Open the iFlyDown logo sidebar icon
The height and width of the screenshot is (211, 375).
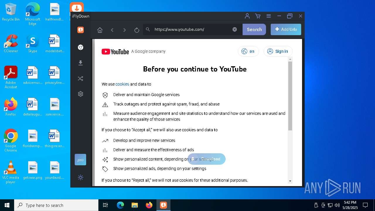tap(81, 30)
